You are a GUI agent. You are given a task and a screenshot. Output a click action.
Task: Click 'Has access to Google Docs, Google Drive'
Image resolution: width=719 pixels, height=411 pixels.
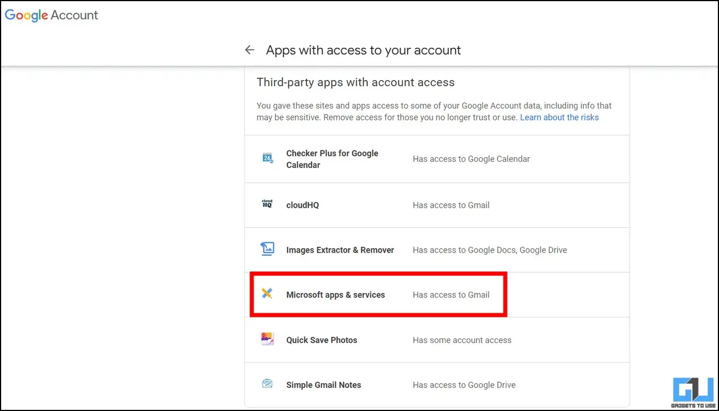(490, 250)
